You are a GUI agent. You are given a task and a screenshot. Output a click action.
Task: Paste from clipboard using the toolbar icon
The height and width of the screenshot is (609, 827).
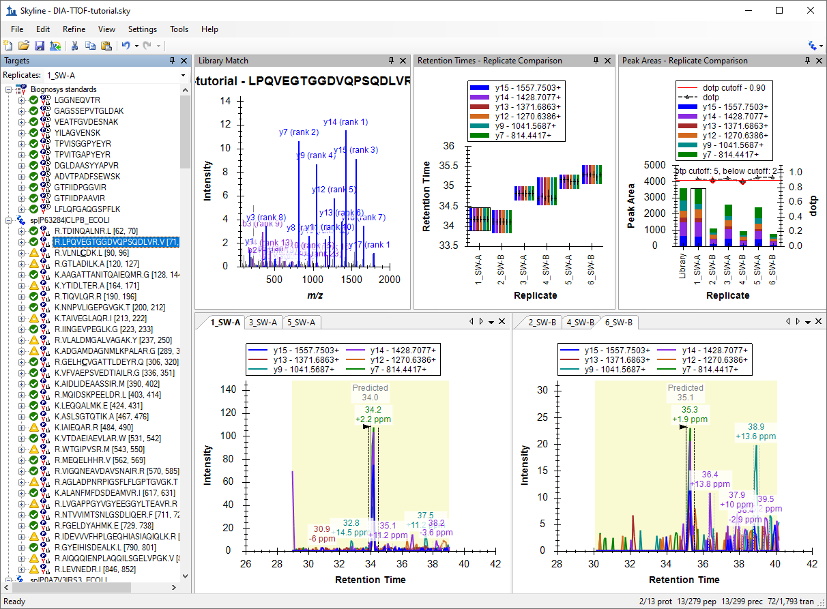(x=106, y=46)
